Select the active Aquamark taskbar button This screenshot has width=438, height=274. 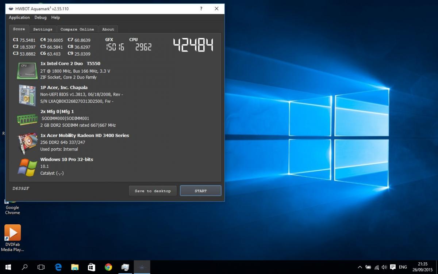pos(142,267)
